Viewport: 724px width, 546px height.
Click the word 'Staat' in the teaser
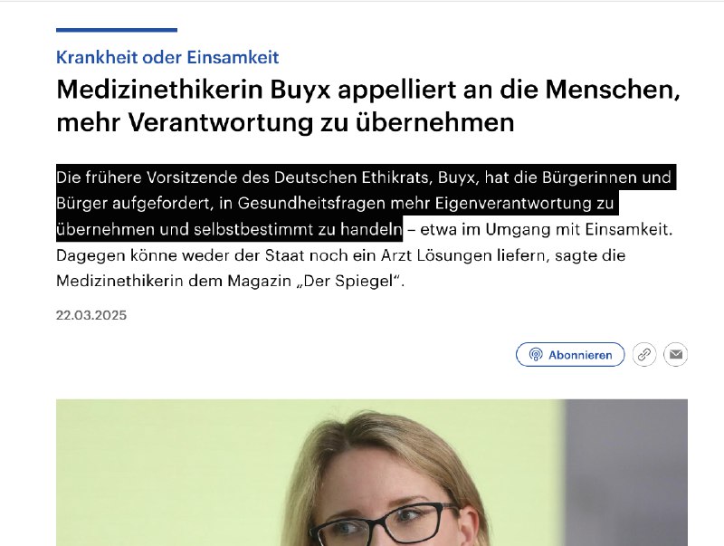point(284,255)
